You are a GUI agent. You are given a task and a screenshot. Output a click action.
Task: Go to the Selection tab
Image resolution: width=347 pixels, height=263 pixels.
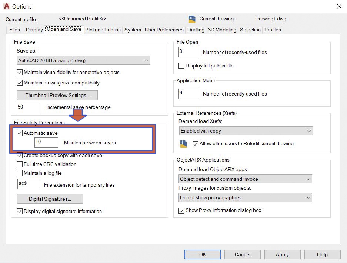tap(250, 30)
